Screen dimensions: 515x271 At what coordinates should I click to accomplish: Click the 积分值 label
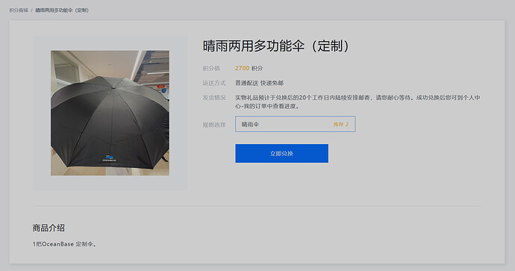coord(211,69)
